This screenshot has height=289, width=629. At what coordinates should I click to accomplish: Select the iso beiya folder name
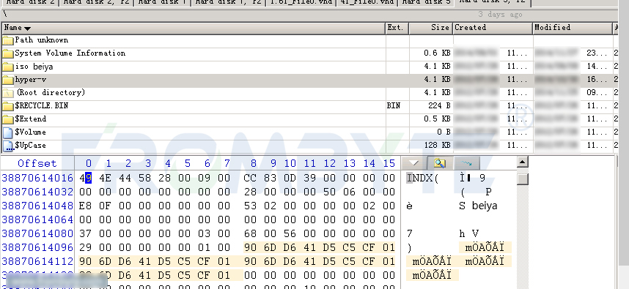(34, 67)
